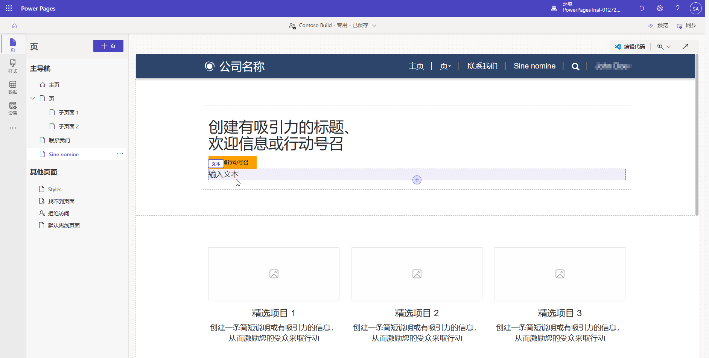This screenshot has height=358, width=709.
Task: Open the Contoso Build site dropdown
Action: point(374,25)
